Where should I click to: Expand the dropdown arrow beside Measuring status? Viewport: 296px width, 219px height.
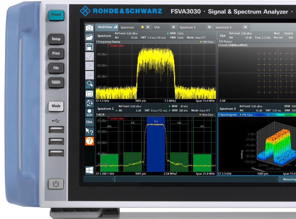point(277,179)
